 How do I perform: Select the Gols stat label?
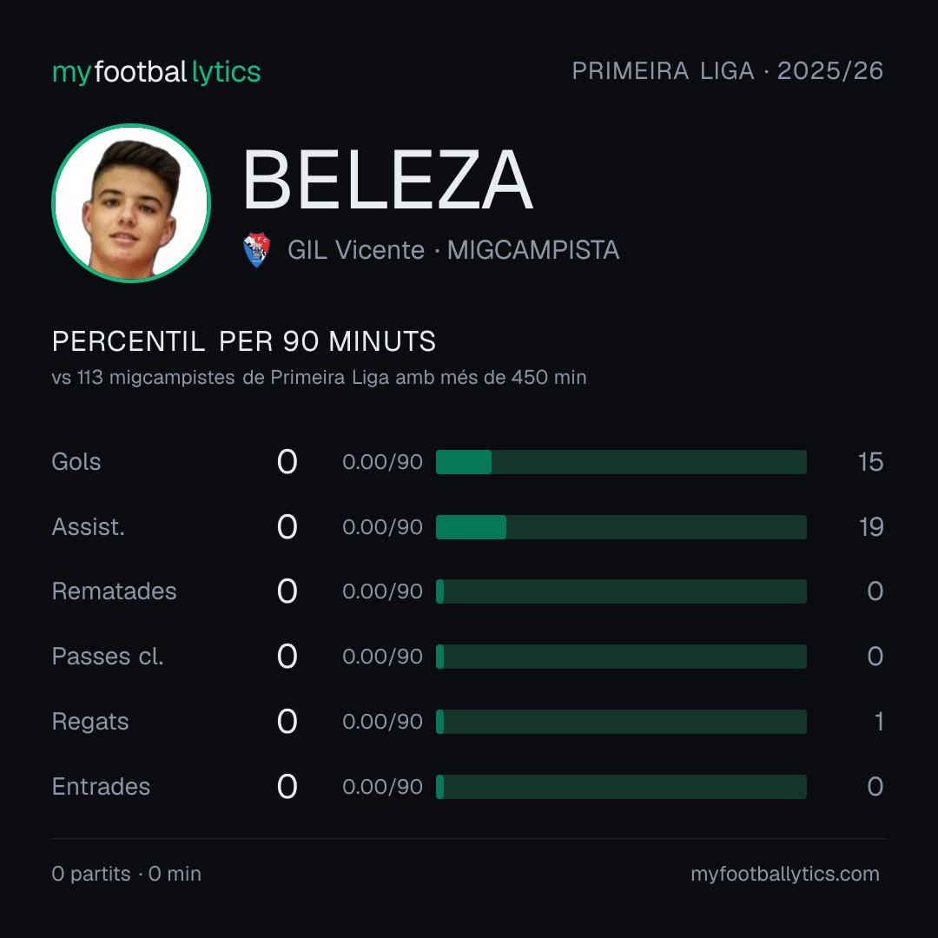click(76, 462)
